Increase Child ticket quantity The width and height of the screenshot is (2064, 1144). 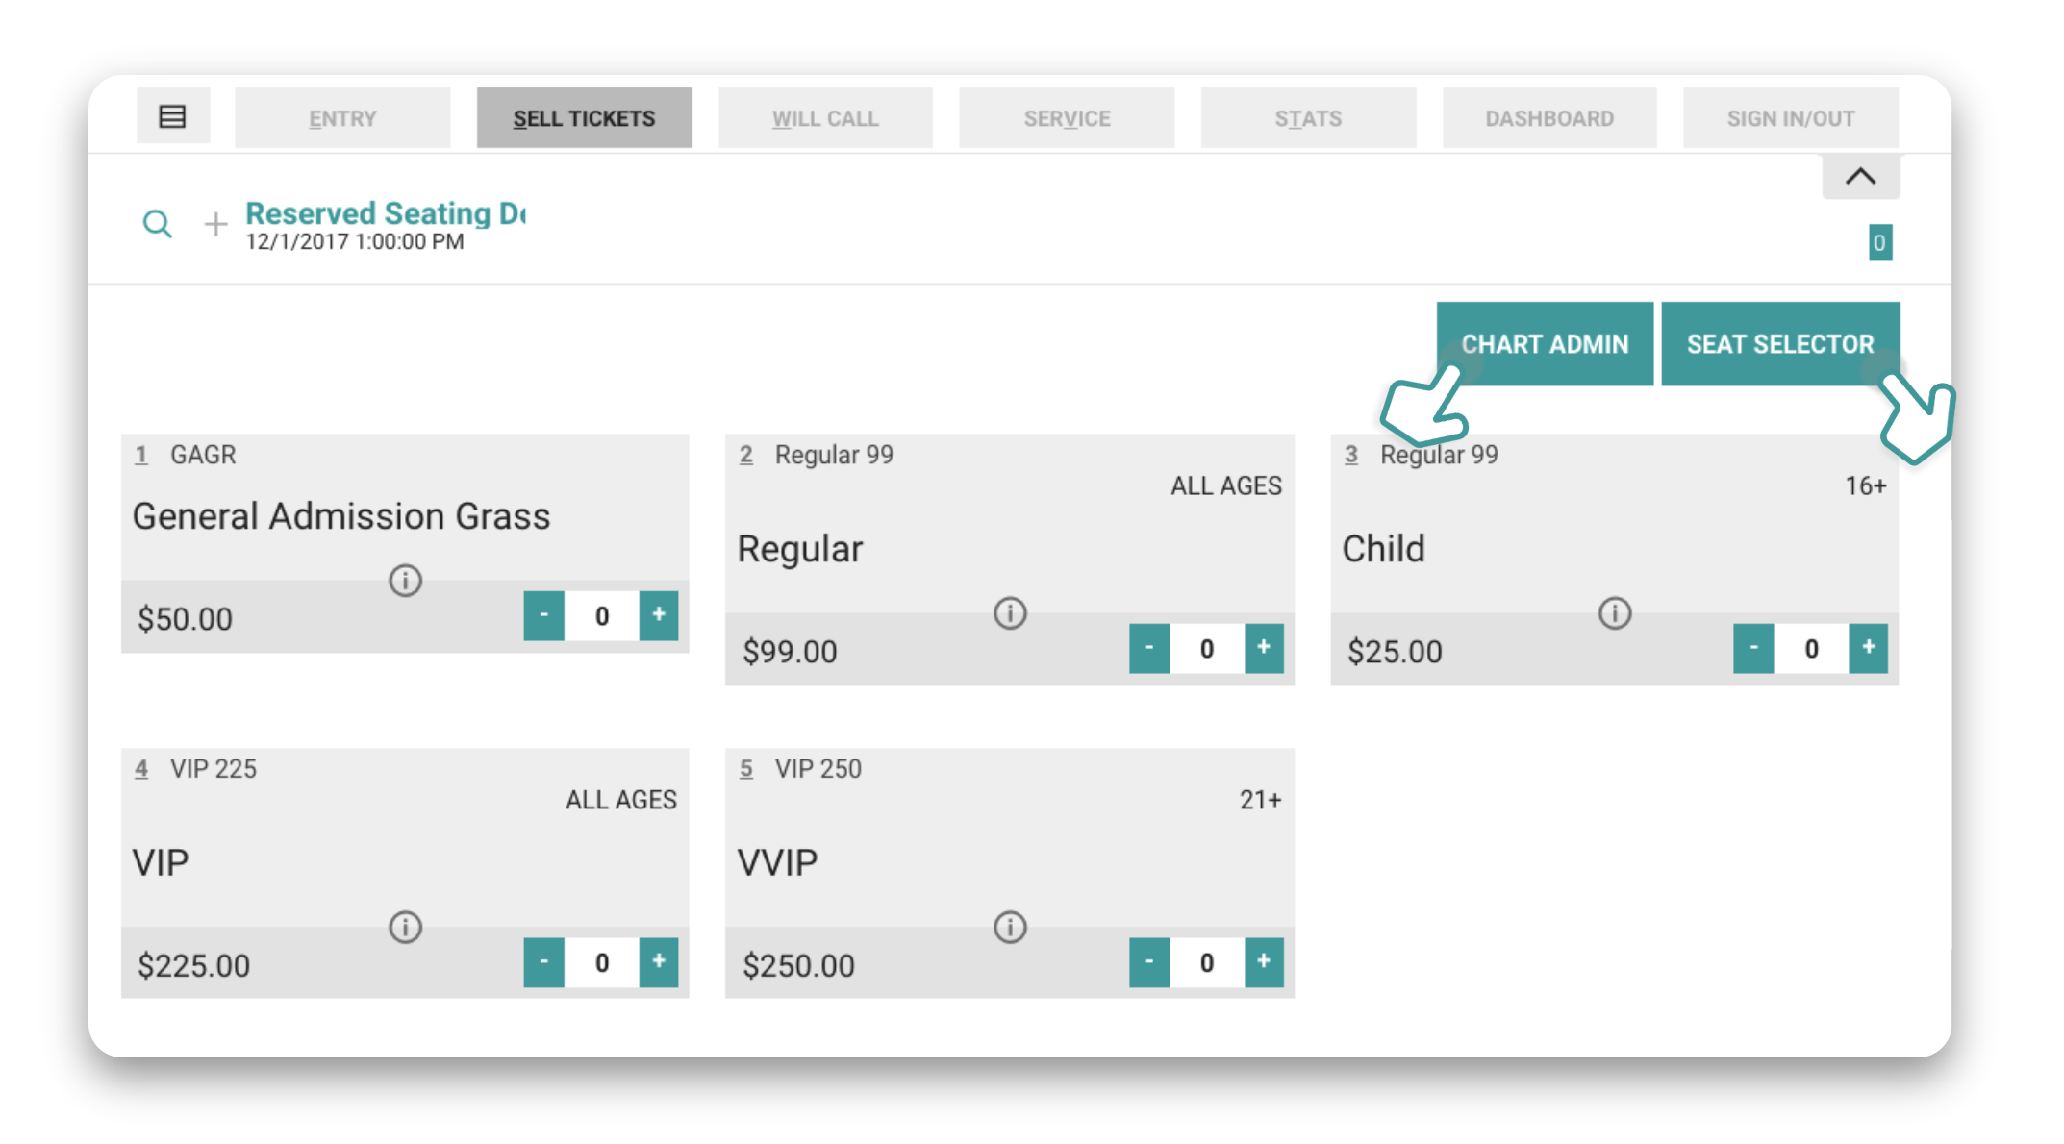click(x=1869, y=648)
